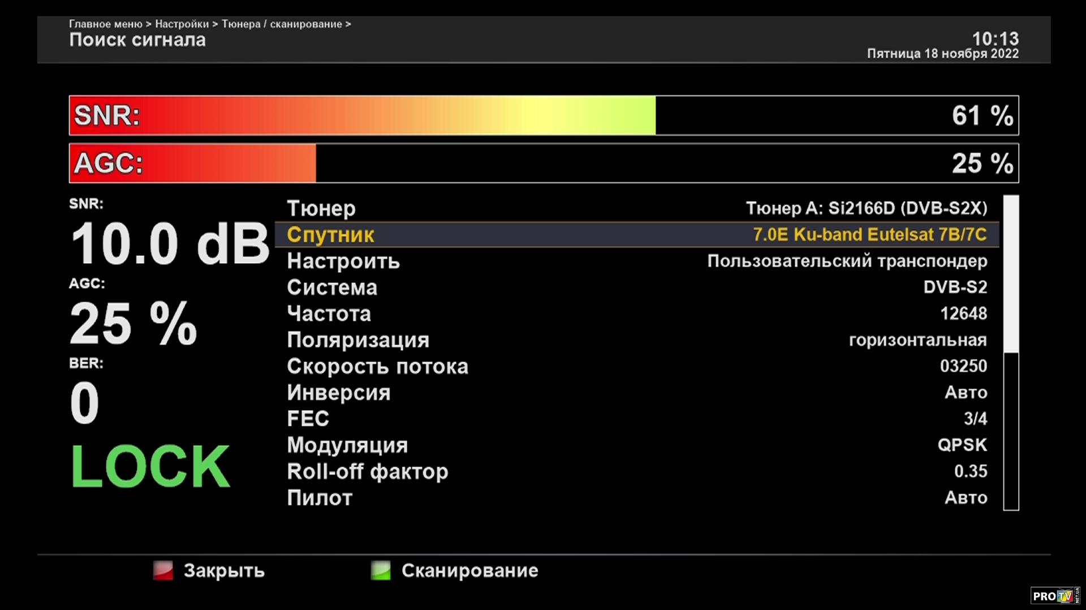This screenshot has width=1086, height=610.
Task: Click the Закрыть label
Action: pyautogui.click(x=224, y=570)
